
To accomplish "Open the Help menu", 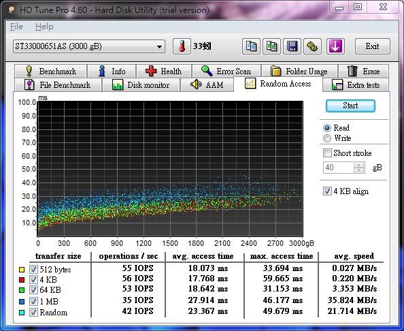I will point(44,27).
